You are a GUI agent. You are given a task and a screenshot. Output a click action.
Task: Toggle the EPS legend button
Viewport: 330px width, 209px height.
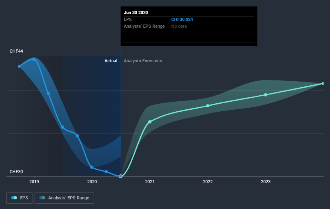20,198
